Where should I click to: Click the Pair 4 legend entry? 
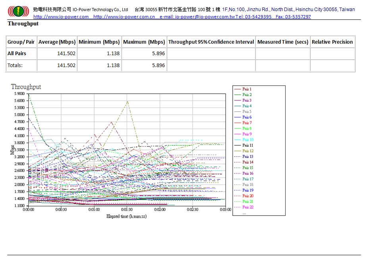coord(243,106)
